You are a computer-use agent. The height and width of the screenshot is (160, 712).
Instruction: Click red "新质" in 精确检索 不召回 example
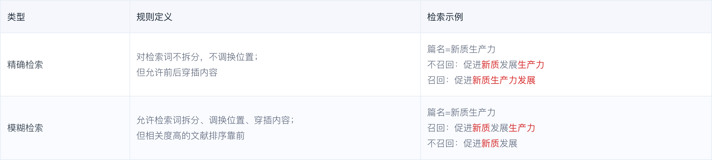pyautogui.click(x=490, y=65)
